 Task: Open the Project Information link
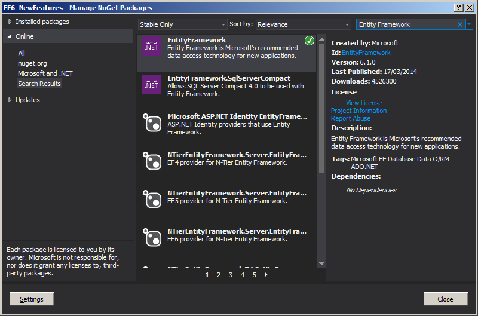coord(358,111)
